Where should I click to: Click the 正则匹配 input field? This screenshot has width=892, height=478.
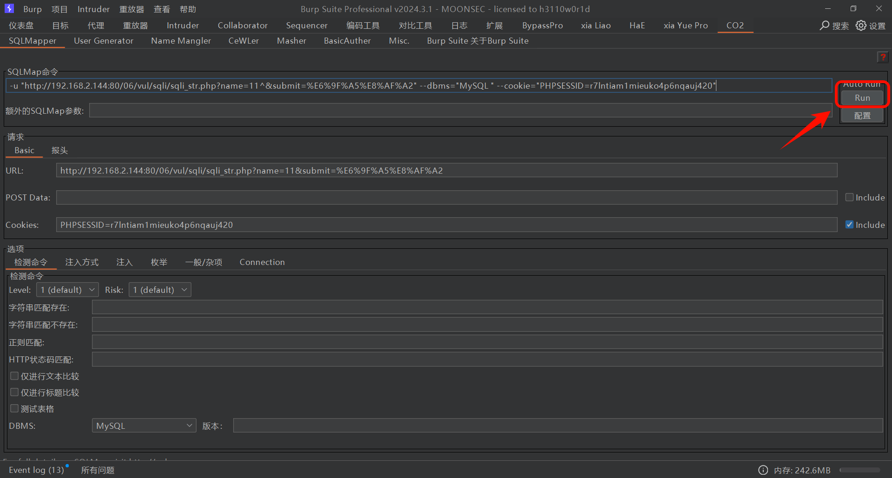pos(487,342)
